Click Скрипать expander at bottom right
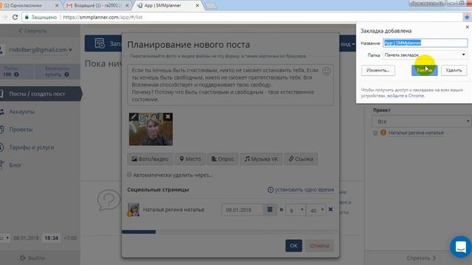This screenshot has height=265, width=472. pyautogui.click(x=421, y=258)
